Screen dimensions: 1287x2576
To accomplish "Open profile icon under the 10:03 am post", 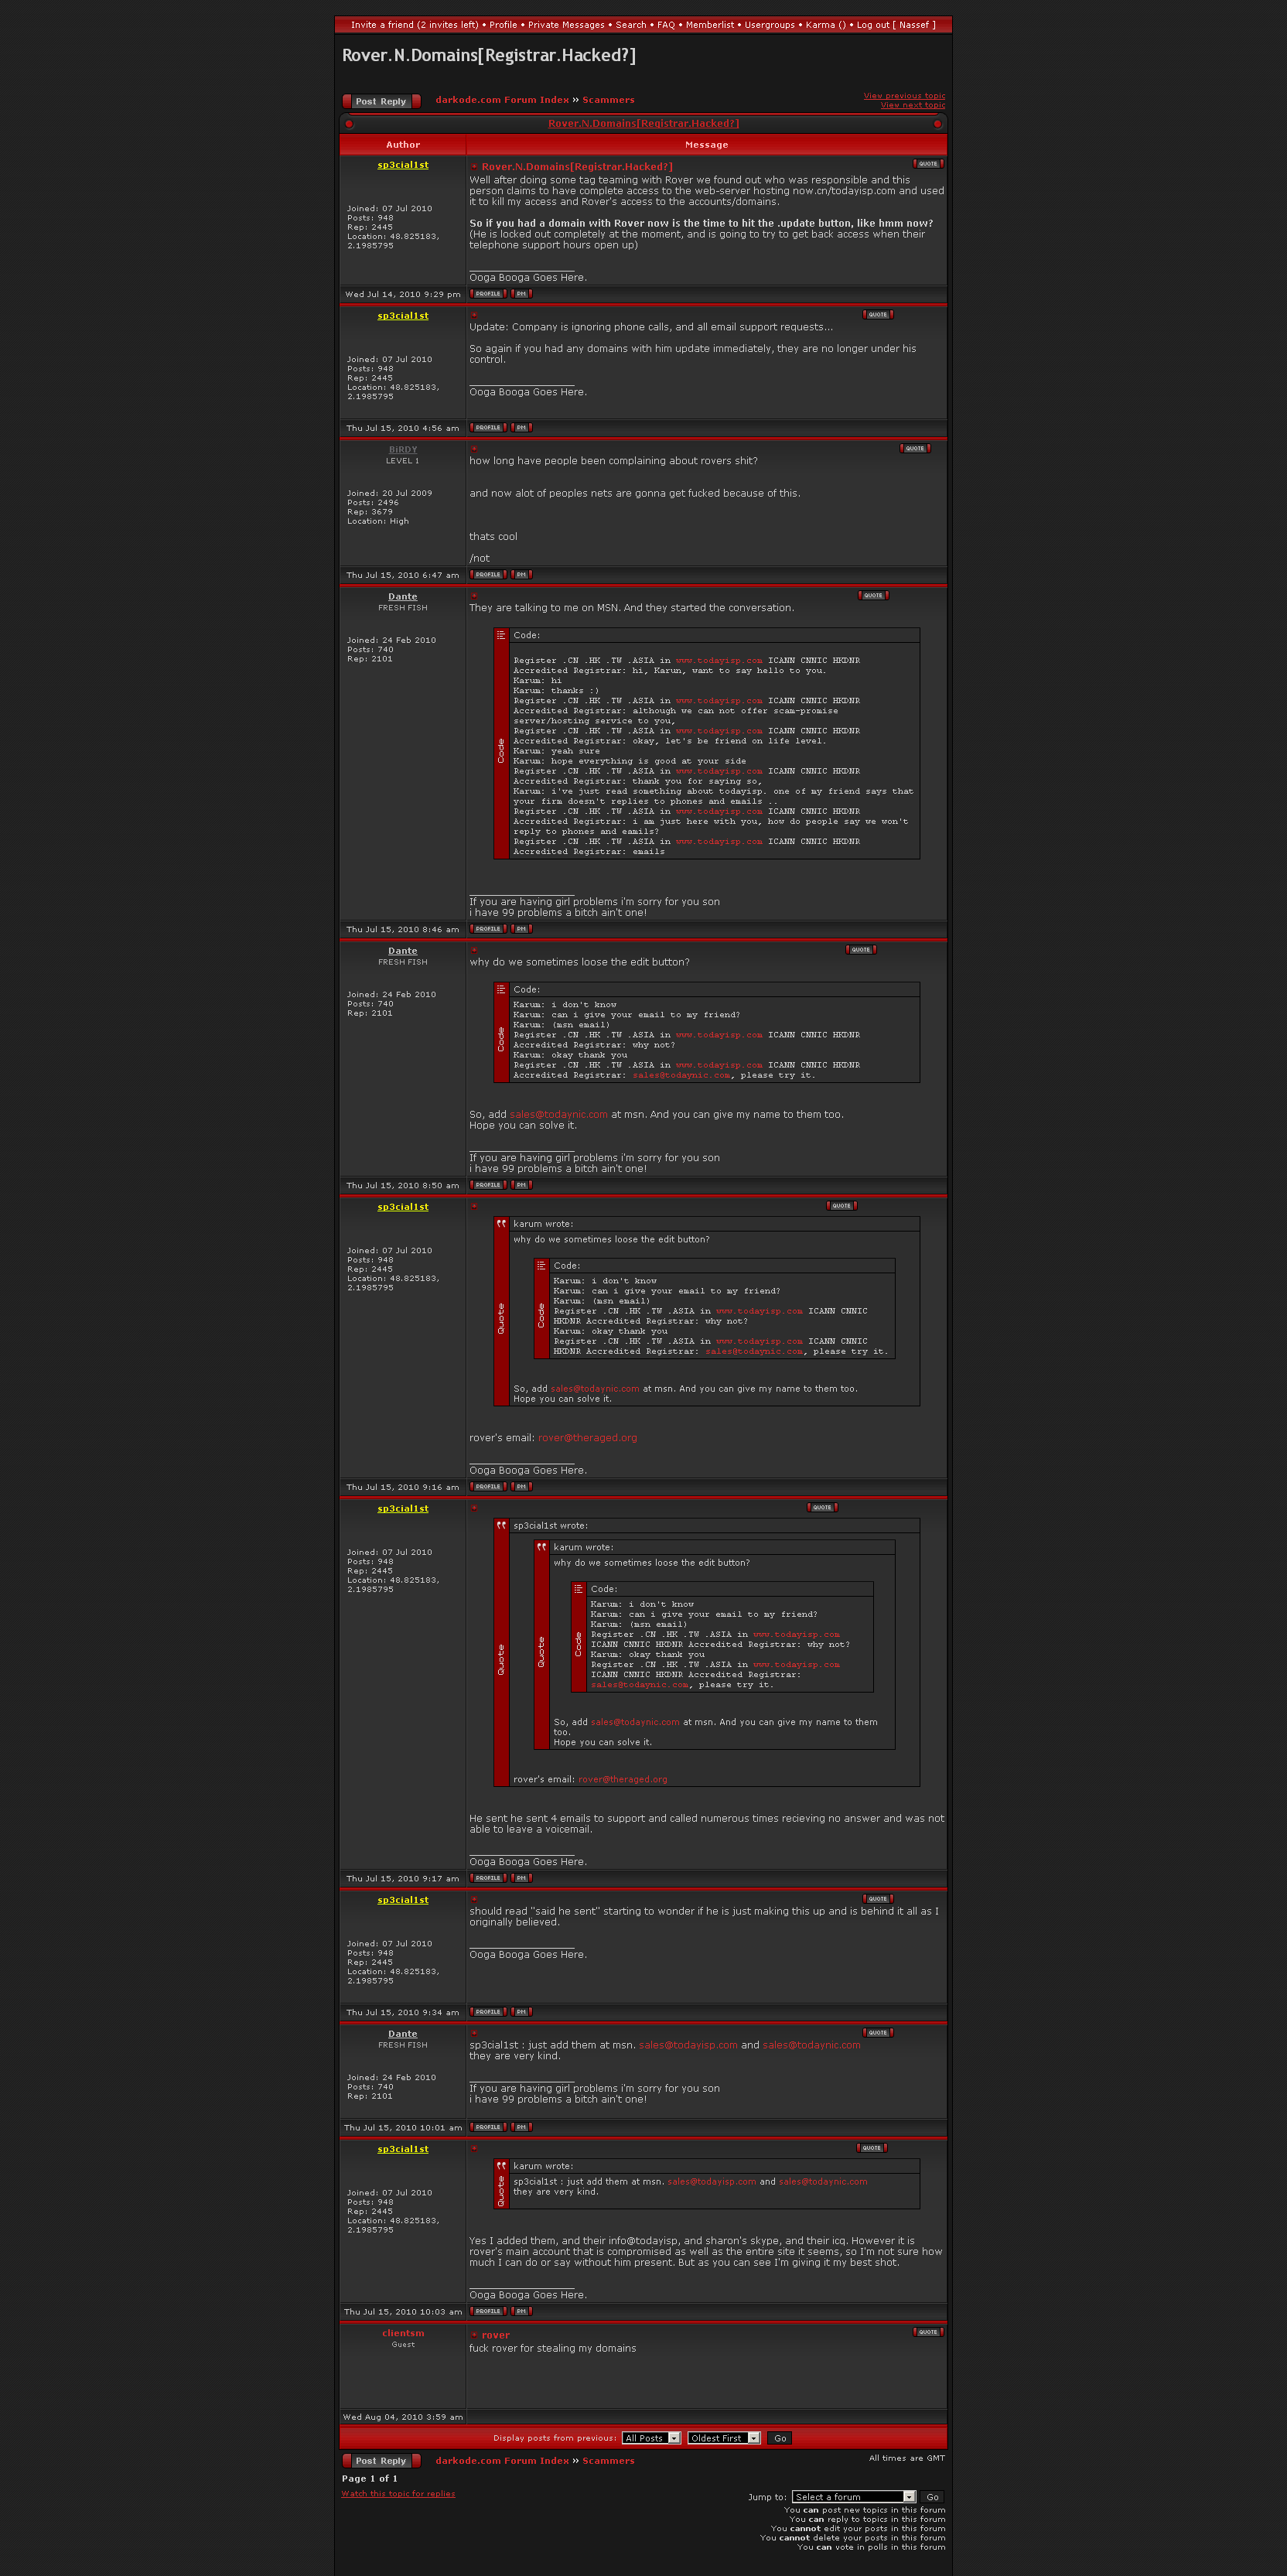I will coord(488,2311).
